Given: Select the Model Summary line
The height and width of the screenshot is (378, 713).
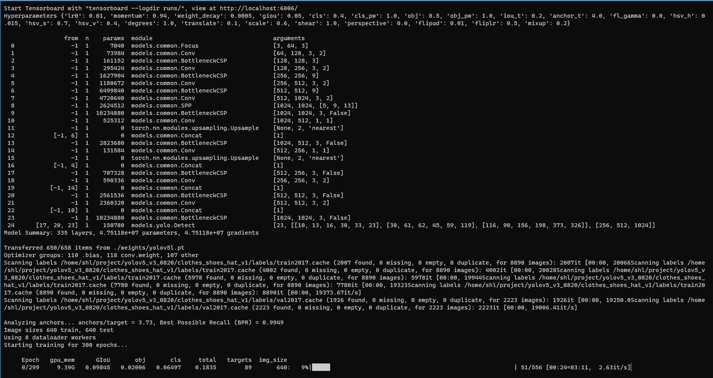Looking at the screenshot, I should (x=130, y=233).
